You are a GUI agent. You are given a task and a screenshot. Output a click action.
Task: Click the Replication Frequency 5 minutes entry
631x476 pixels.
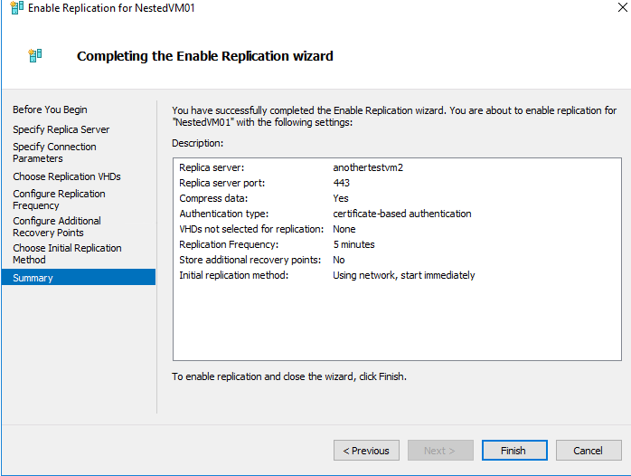[x=353, y=244]
